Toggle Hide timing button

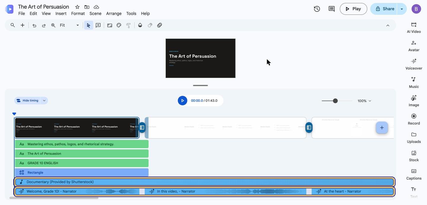[x=27, y=101]
